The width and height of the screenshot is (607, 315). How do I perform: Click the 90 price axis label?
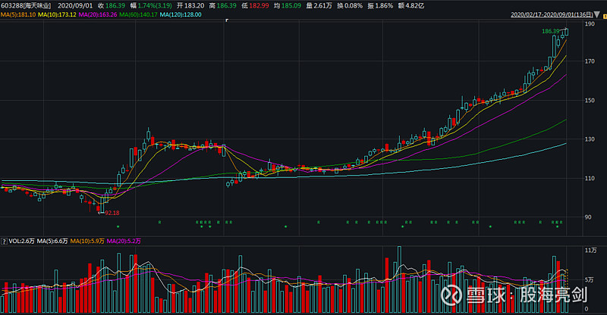[x=588, y=217]
